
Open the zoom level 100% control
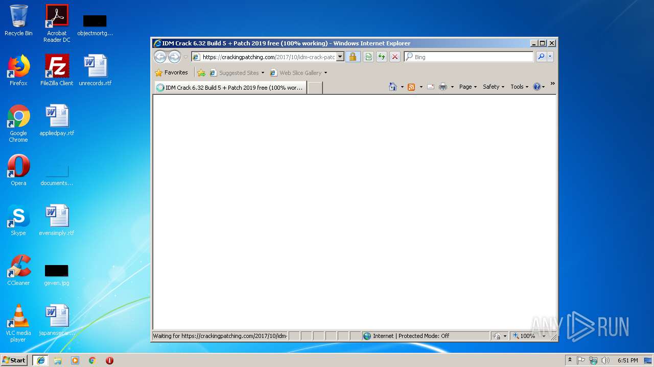(529, 336)
